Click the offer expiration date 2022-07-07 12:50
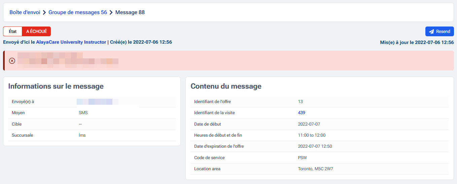The image size is (457, 184). [x=315, y=146]
